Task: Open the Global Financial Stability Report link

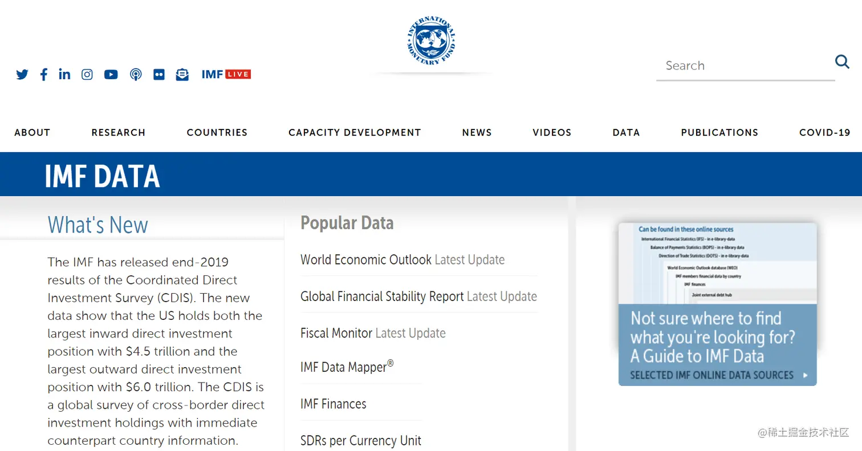Action: 382,296
